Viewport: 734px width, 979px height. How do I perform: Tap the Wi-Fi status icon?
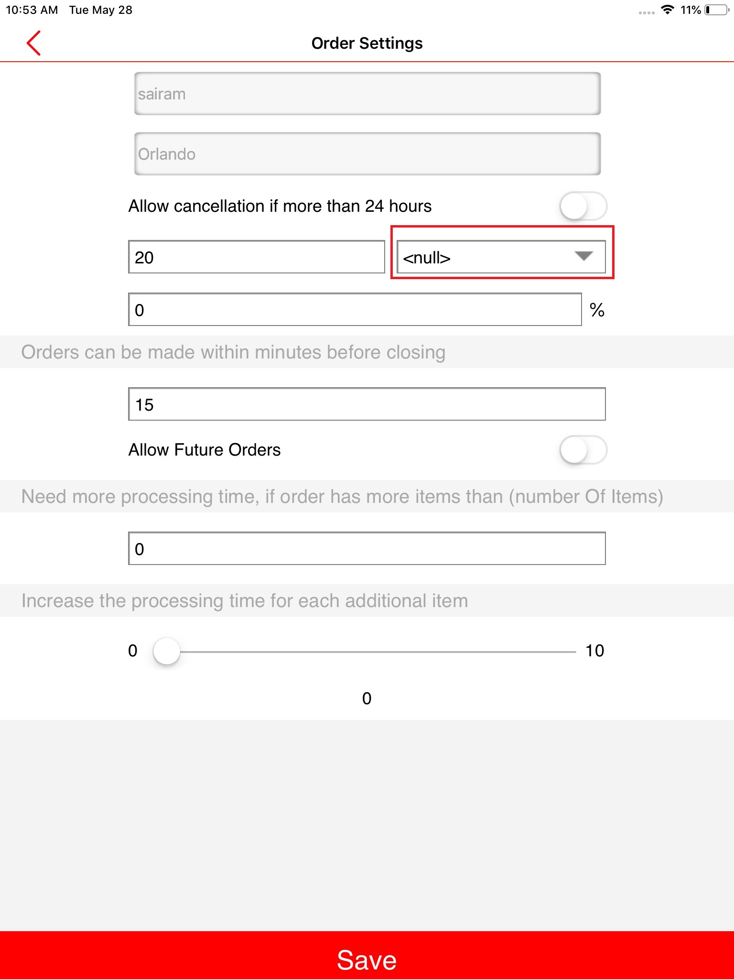point(667,10)
